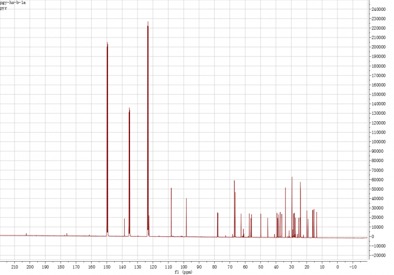Click the solvent peak near 135 ppm
Screen dimensions: 394x275
(x=130, y=171)
